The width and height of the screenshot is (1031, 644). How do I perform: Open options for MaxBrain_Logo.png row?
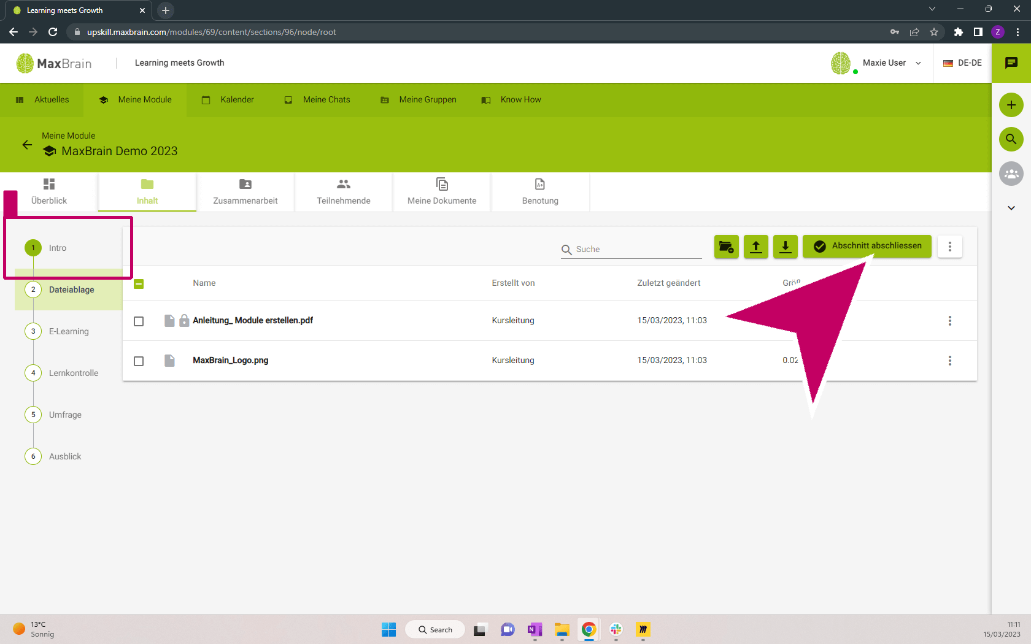[x=950, y=361]
